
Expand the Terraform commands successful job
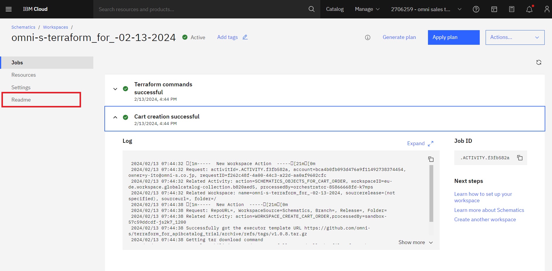(115, 89)
